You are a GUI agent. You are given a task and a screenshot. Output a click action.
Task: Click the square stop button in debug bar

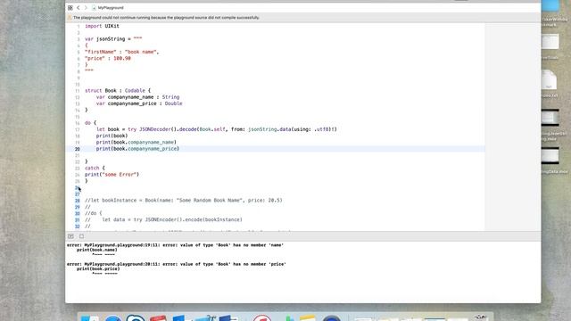pos(81,236)
